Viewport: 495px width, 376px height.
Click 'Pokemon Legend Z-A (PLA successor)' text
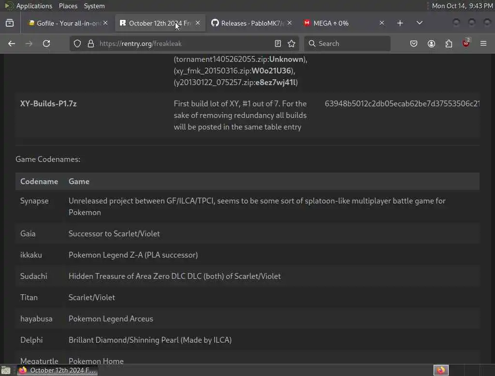pyautogui.click(x=133, y=255)
